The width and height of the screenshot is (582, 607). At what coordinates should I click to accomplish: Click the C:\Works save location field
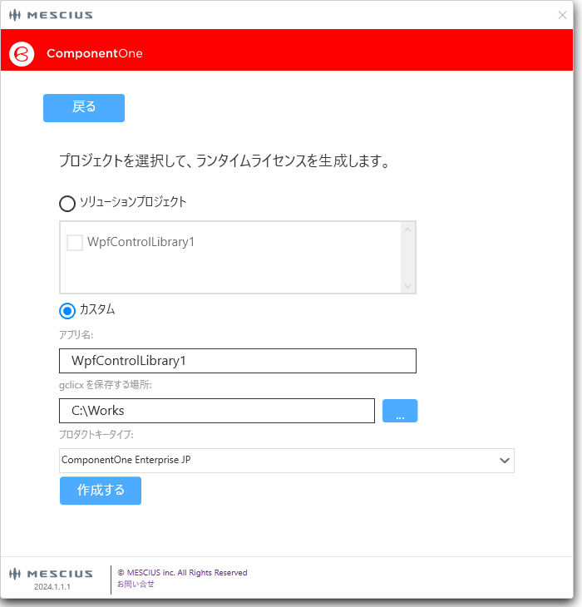tap(217, 411)
